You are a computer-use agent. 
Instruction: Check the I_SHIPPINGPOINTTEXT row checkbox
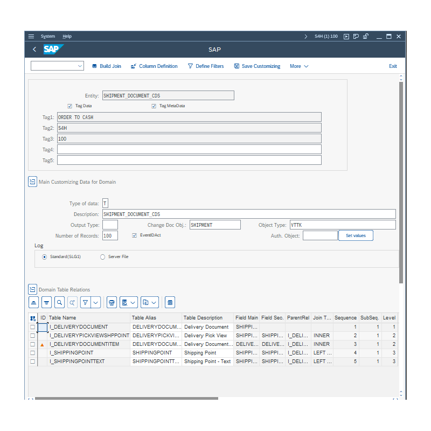click(32, 362)
